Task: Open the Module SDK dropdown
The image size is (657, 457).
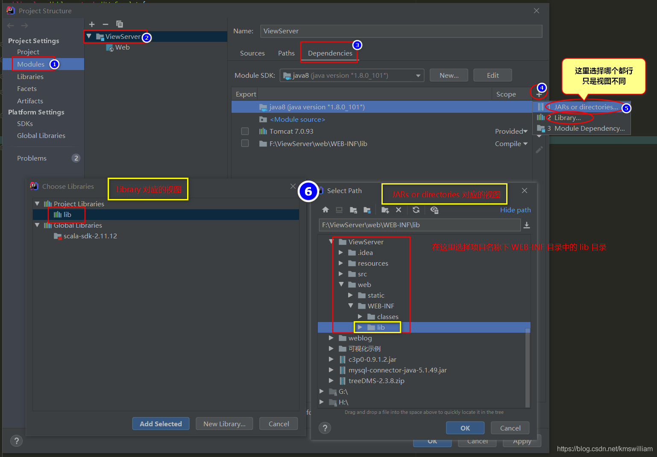Action: click(x=352, y=76)
